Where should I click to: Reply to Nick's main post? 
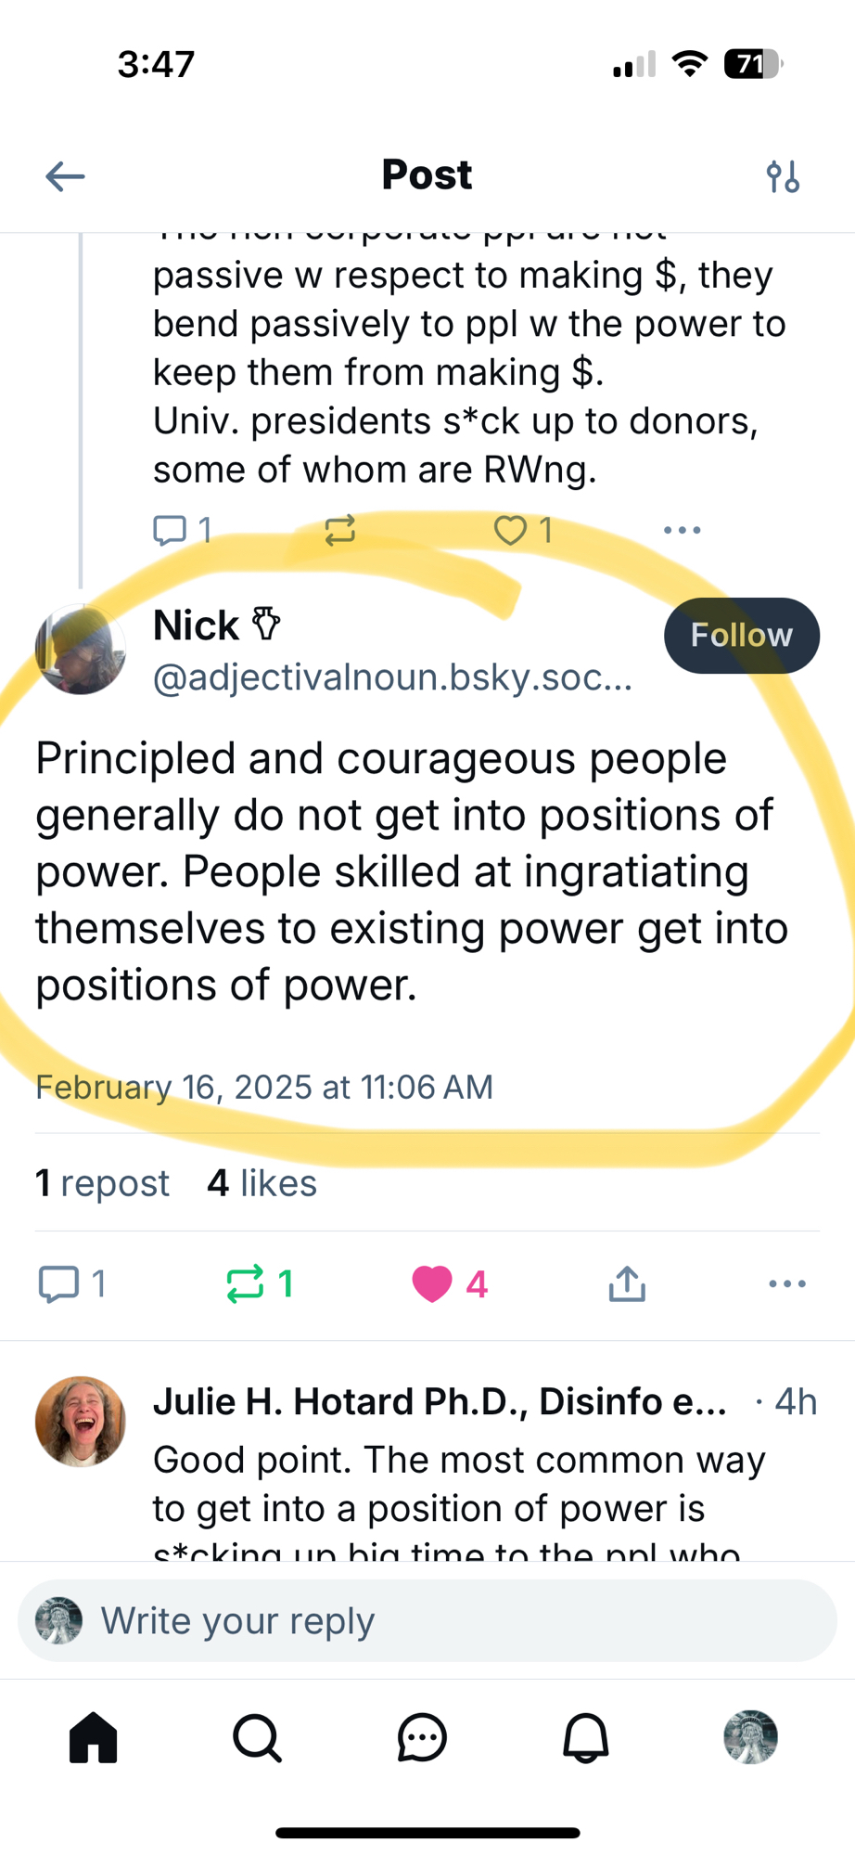[x=59, y=1284]
